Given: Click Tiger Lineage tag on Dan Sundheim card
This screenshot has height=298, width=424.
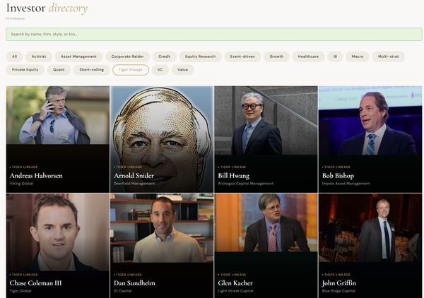Looking at the screenshot, I should pyautogui.click(x=128, y=275).
